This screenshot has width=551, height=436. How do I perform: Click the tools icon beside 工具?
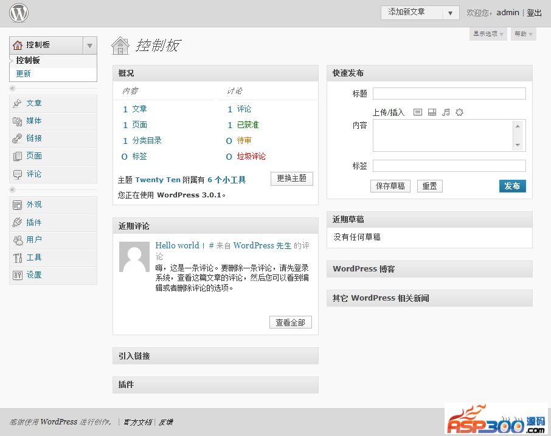pos(17,258)
